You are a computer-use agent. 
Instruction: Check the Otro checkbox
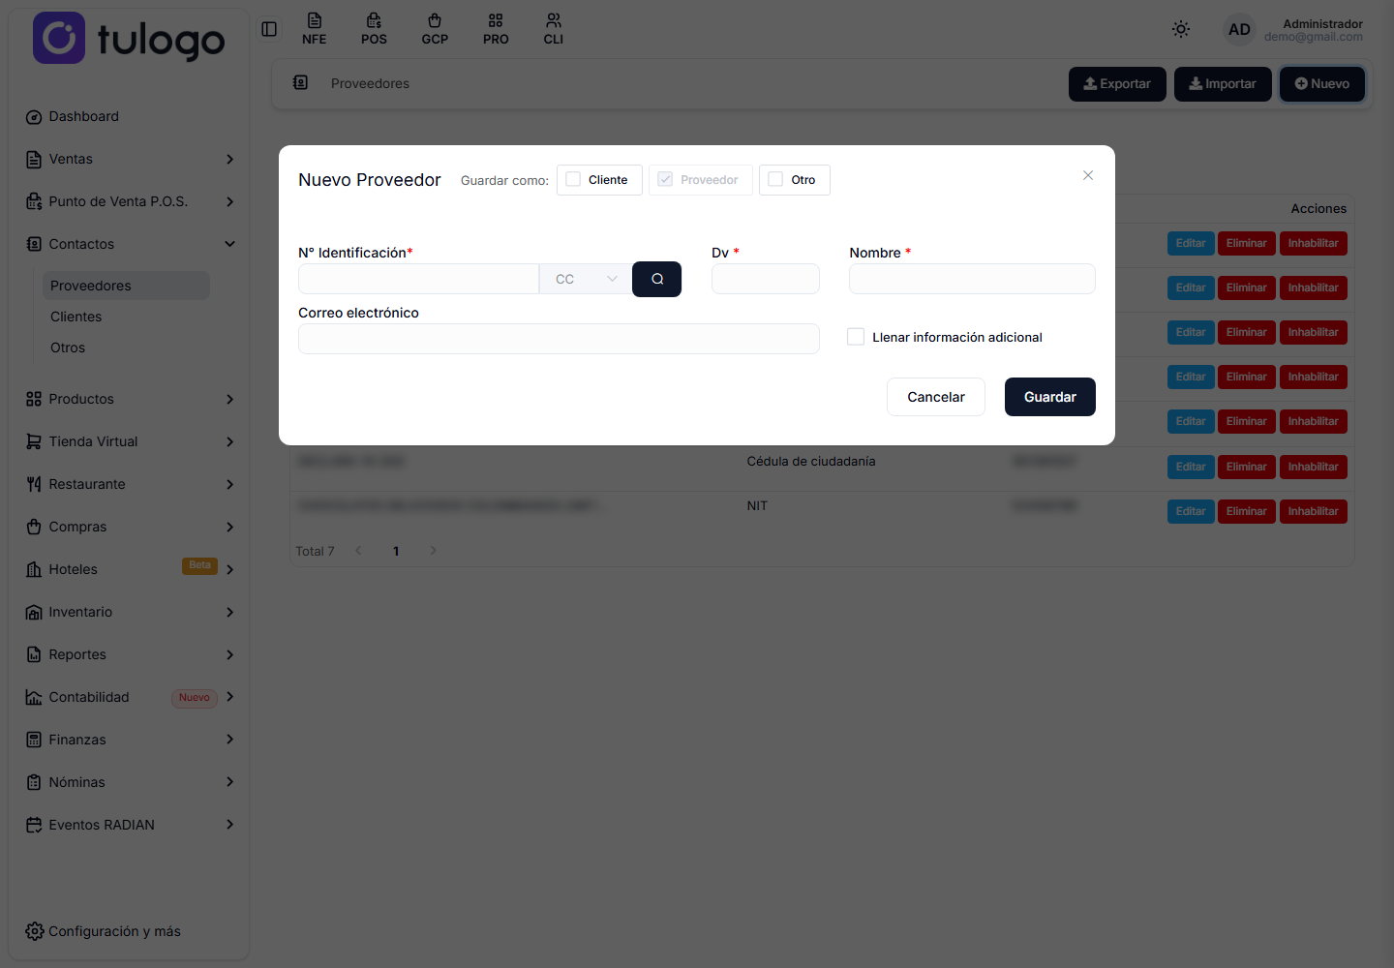(775, 179)
